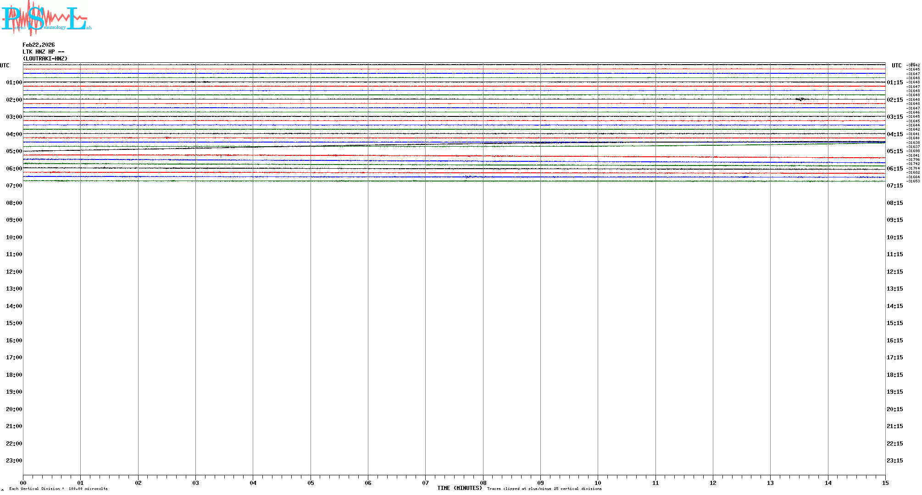Click minute 00 on bottom time axis
The width and height of the screenshot is (922, 495).
tap(23, 483)
